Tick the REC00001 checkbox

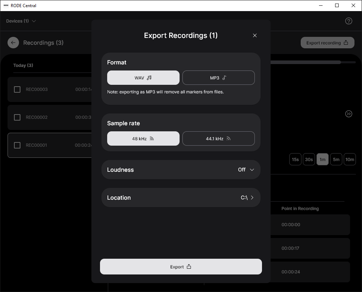17,145
